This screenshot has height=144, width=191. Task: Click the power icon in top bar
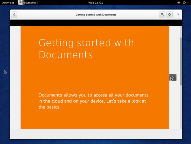point(184,3)
